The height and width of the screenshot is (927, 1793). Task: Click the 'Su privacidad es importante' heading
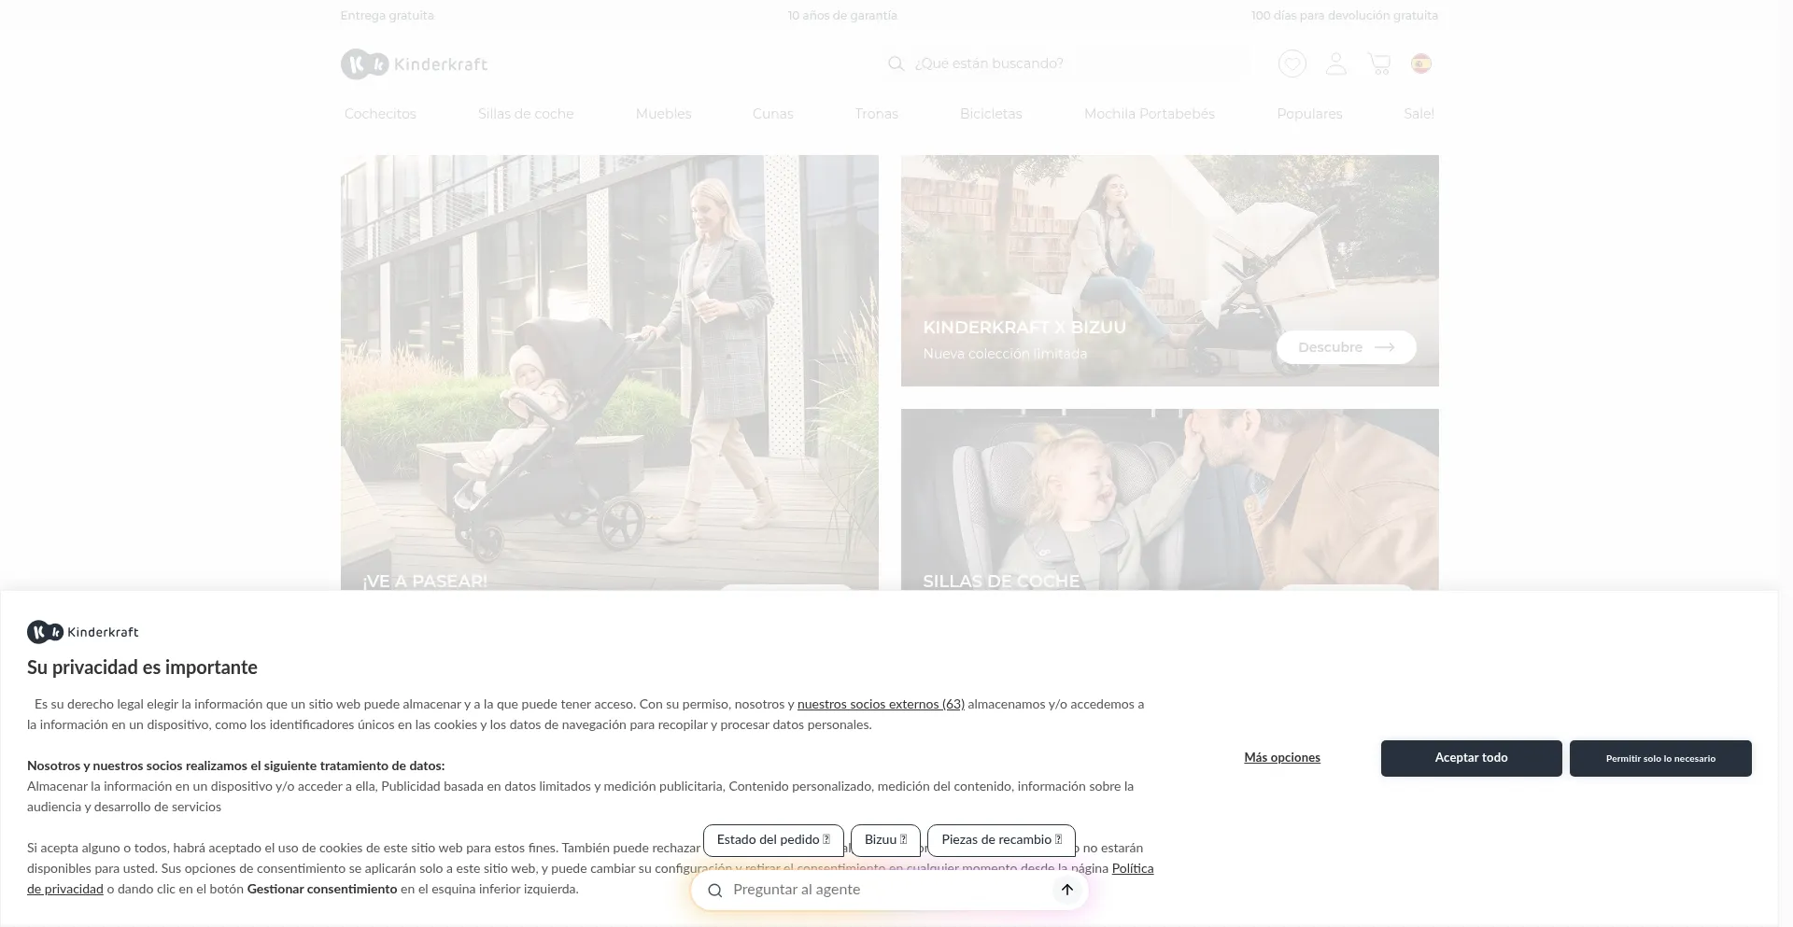point(142,667)
